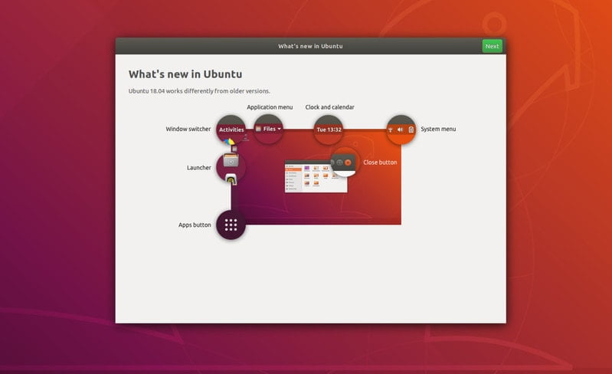Viewport: 612px width, 374px height.
Task: Click the "Clock and calendar" label
Action: 329,107
